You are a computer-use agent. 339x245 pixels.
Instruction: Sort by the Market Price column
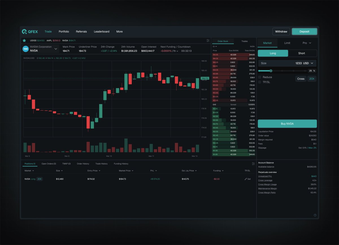point(126,171)
